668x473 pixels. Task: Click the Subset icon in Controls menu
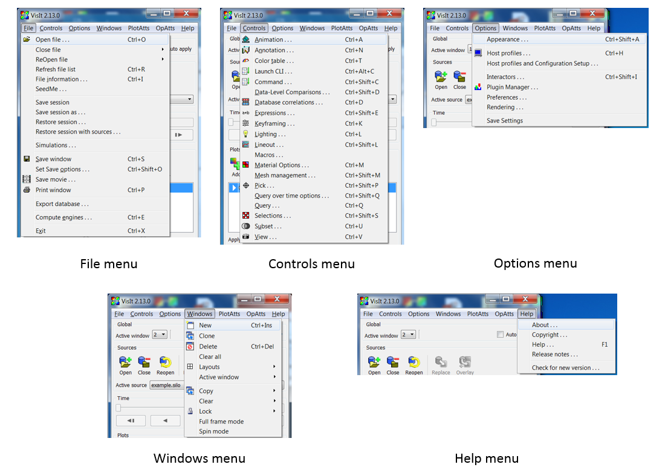tap(246, 226)
